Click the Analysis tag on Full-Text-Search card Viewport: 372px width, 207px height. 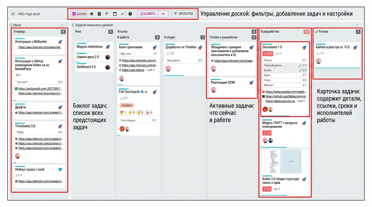(x=127, y=105)
